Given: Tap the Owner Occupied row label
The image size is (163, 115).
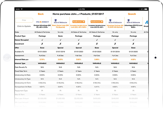Looking at the screenshot, I should pos(22,40).
